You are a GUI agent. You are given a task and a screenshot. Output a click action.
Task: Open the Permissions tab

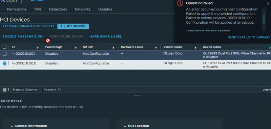17,9
